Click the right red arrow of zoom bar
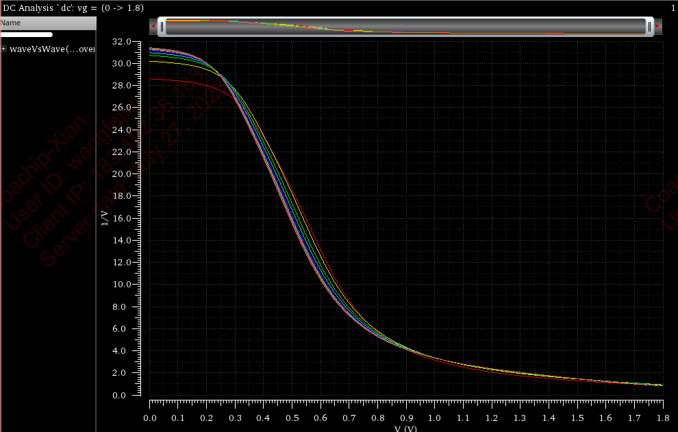Screen dimensions: 678x432 coord(658,26)
